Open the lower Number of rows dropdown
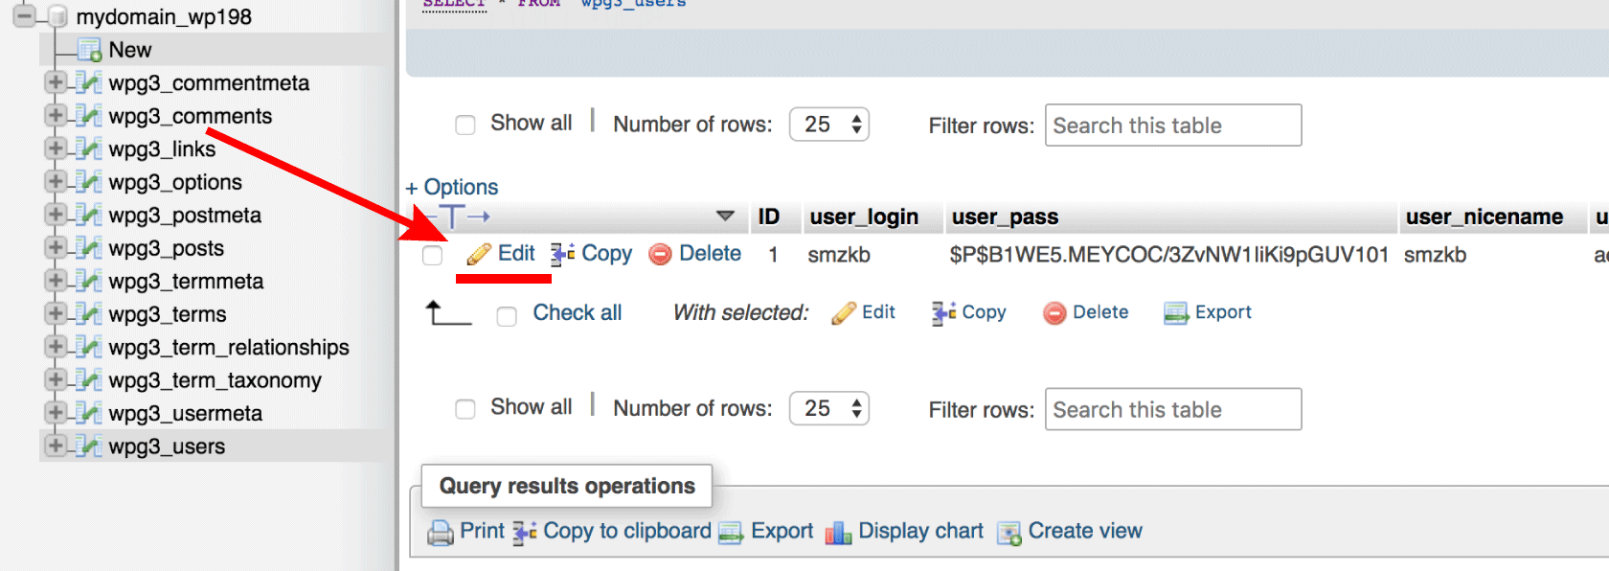 coord(829,409)
